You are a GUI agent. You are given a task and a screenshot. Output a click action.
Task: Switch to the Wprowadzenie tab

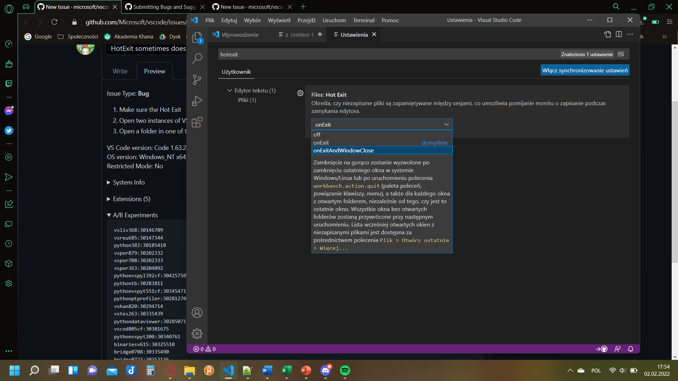coord(240,35)
